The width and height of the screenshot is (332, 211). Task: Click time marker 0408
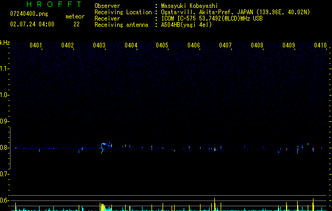[257, 45]
